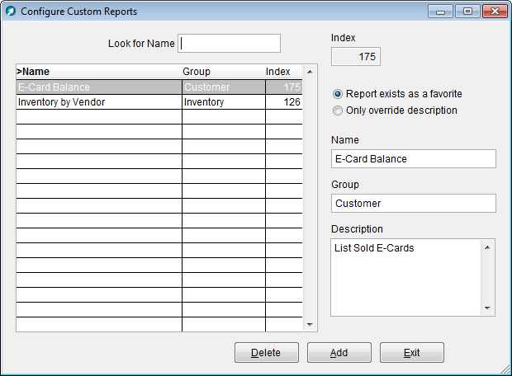Click the index cell 126

284,102
